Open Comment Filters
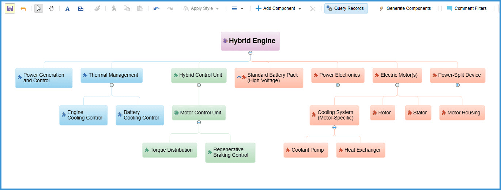Image resolution: width=501 pixels, height=190 pixels. [x=467, y=8]
